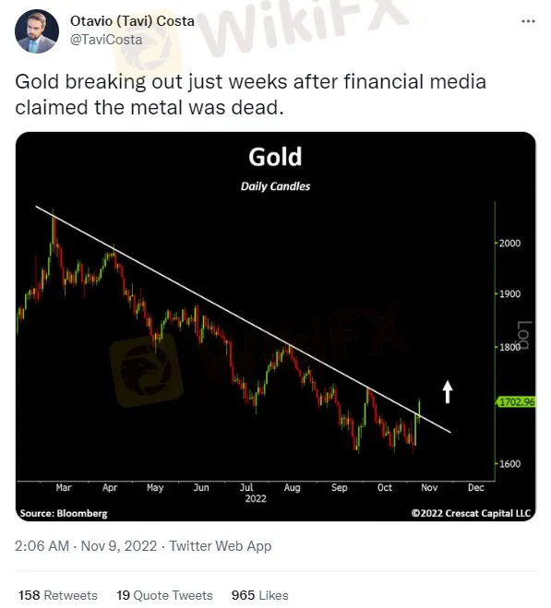This screenshot has width=551, height=608.
Task: Click the white up arrow on the chart
Action: pyautogui.click(x=448, y=391)
